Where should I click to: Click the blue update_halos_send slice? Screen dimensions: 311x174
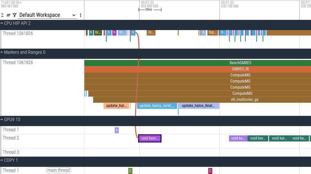coord(157,106)
